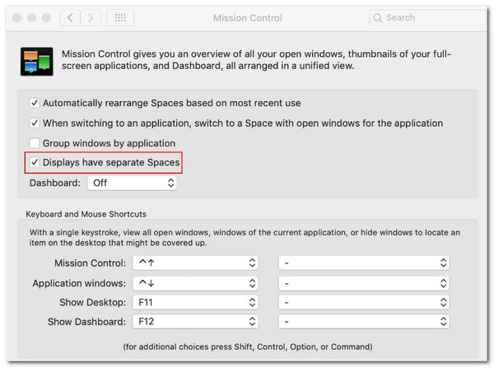This screenshot has height=368, width=494.
Task: Open Show Desktop F11 shortcut dropdown
Action: pos(195,302)
